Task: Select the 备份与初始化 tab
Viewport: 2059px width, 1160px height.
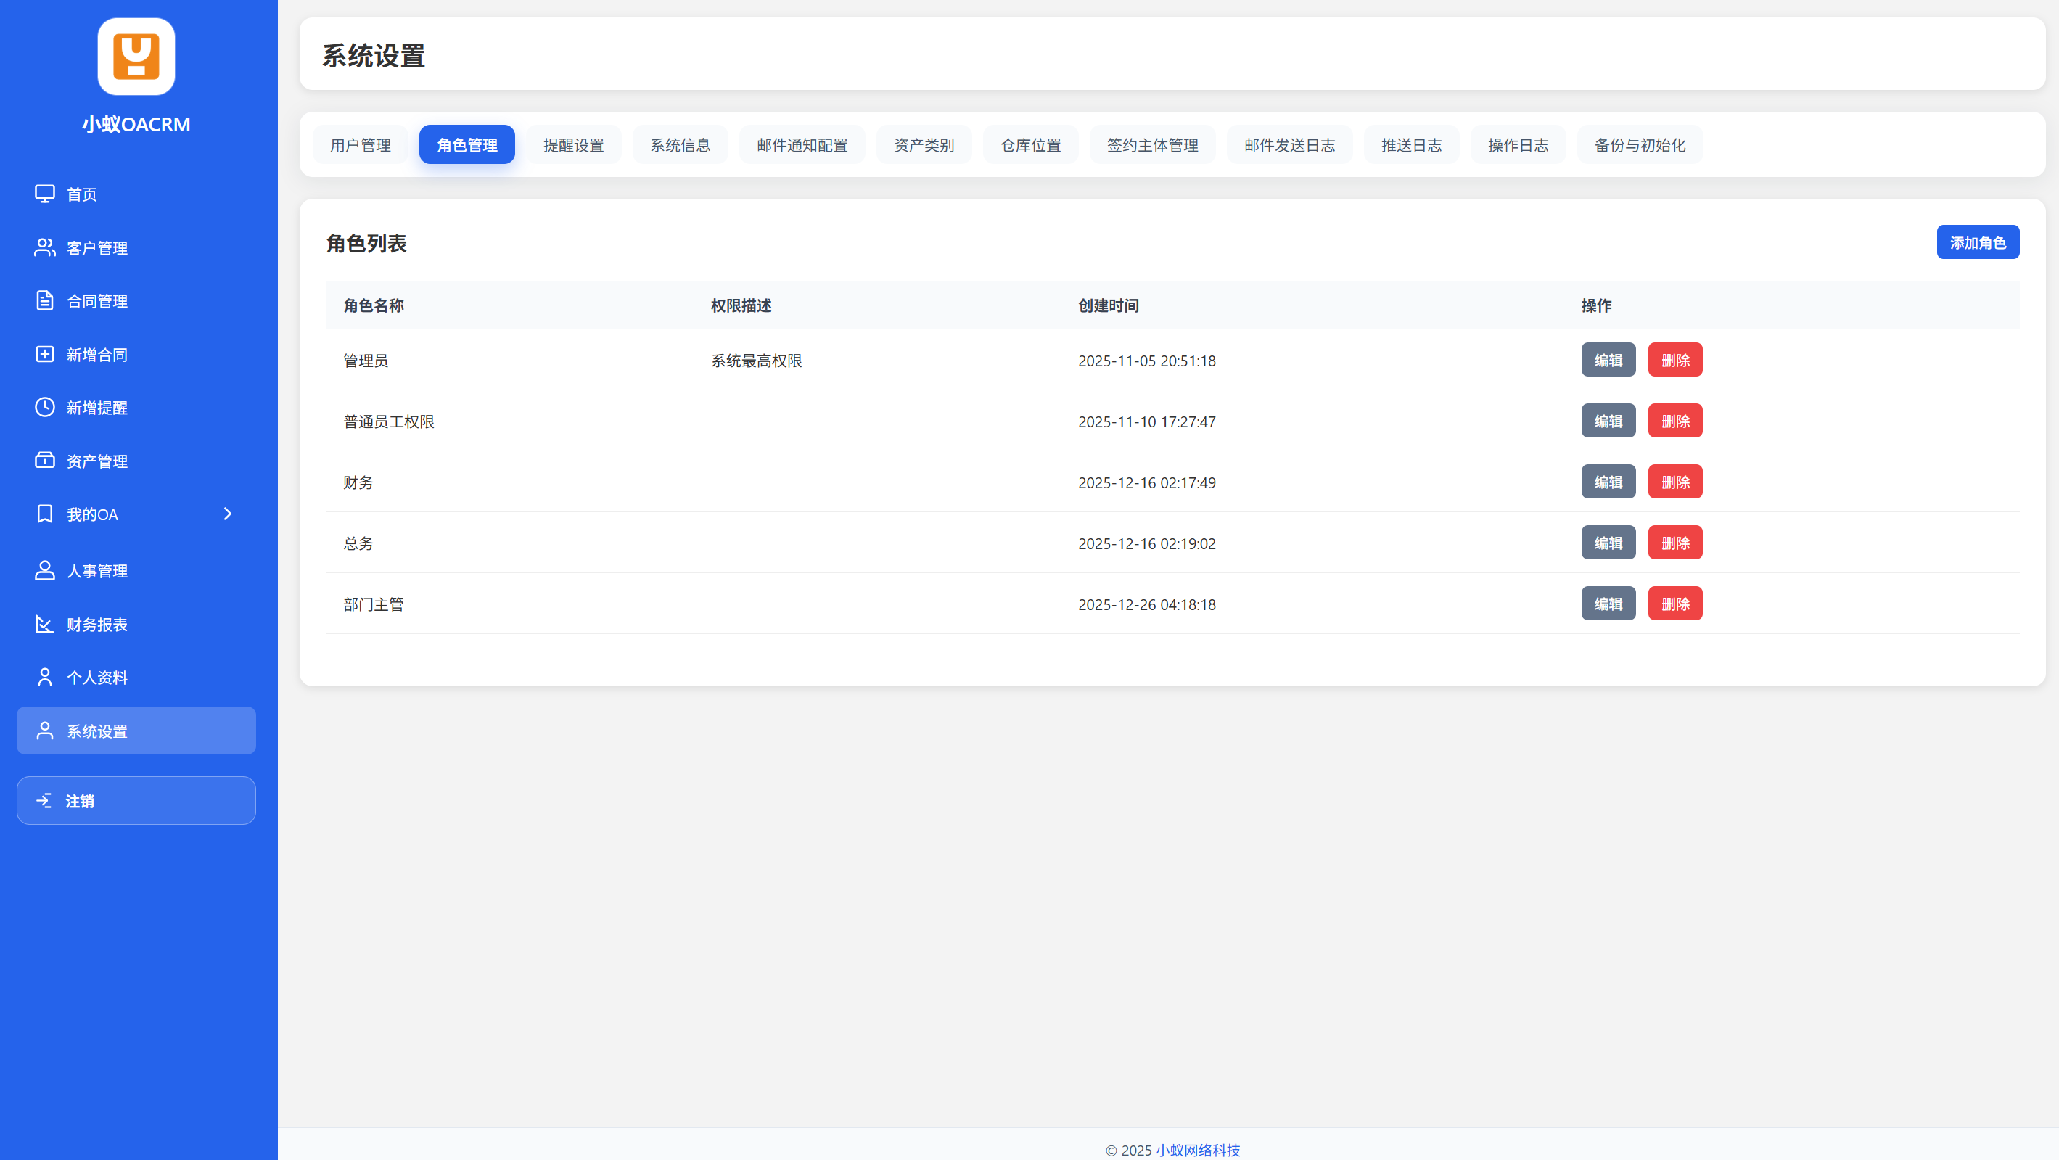Action: coord(1640,144)
